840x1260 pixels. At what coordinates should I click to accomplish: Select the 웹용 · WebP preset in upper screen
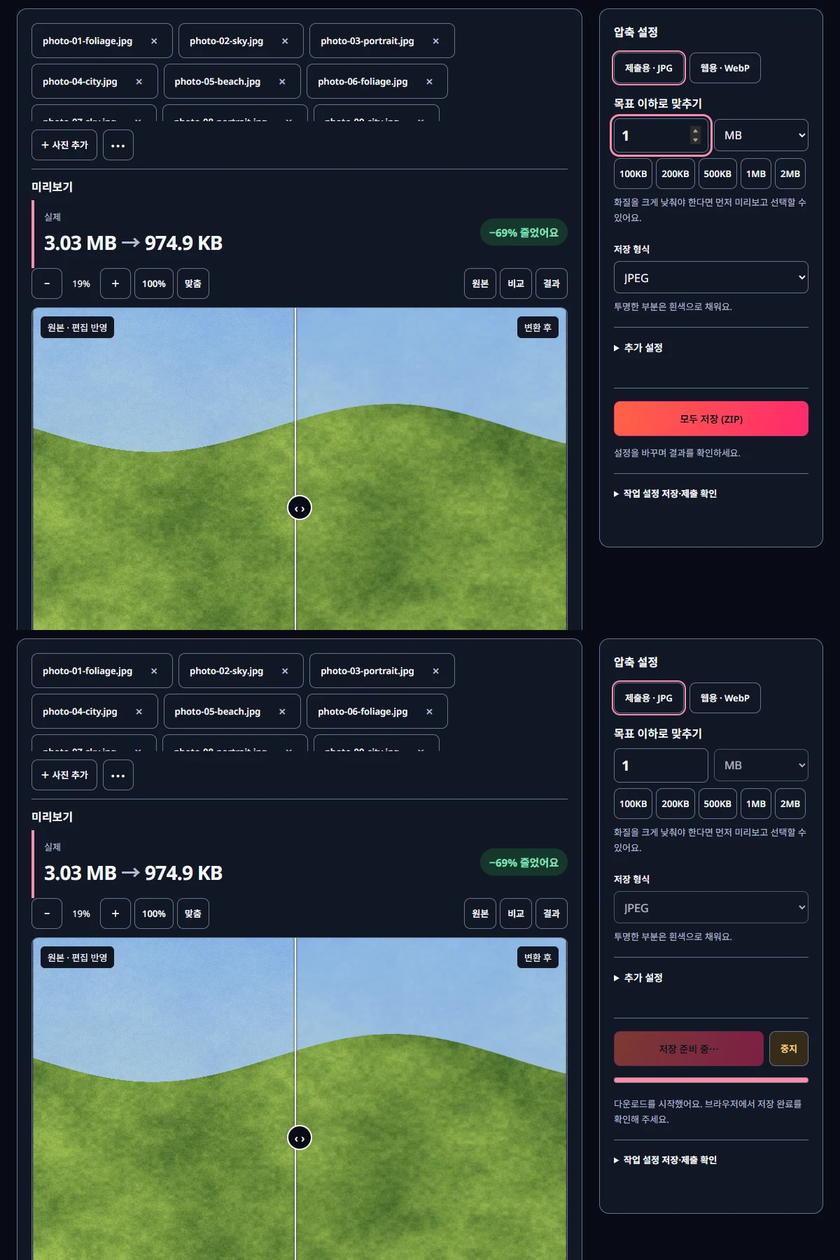[725, 68]
